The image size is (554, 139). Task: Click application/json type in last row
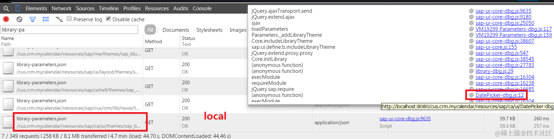tap(332, 122)
